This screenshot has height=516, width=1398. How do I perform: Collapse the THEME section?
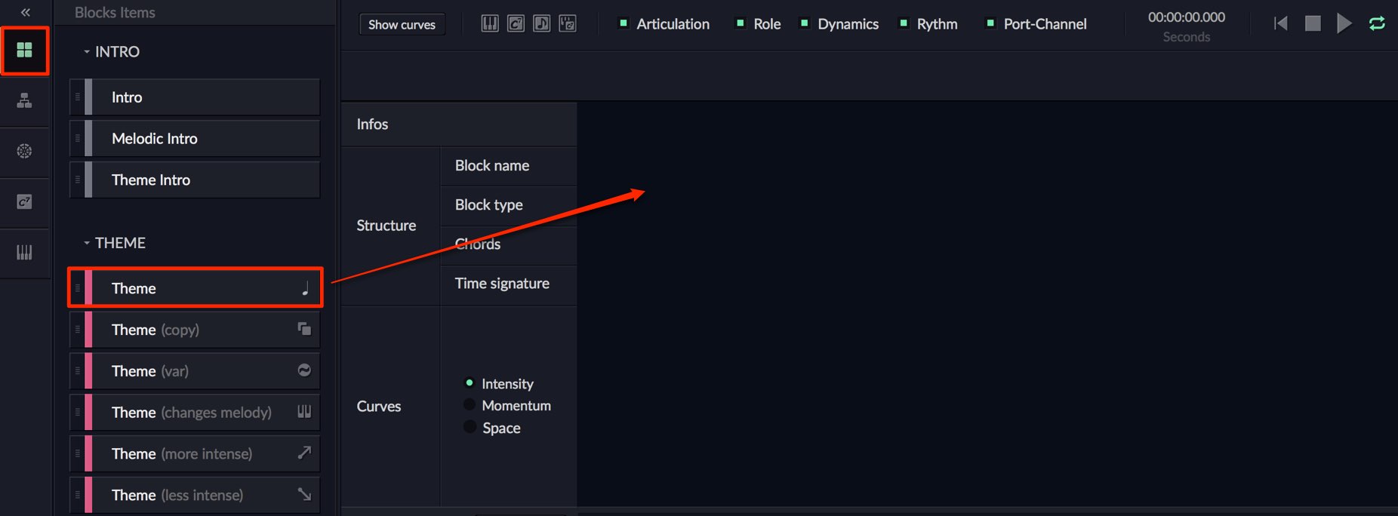[x=87, y=243]
